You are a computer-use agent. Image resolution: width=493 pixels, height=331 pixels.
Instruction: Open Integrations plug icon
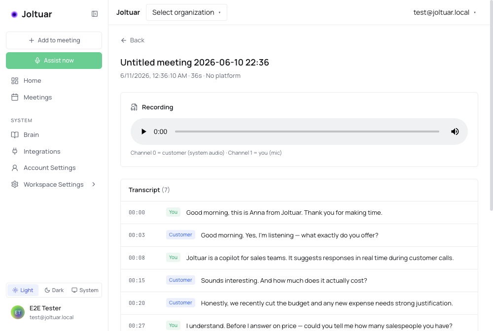[15, 151]
